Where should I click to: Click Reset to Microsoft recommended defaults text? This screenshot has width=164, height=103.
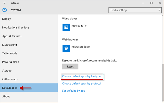90,60
